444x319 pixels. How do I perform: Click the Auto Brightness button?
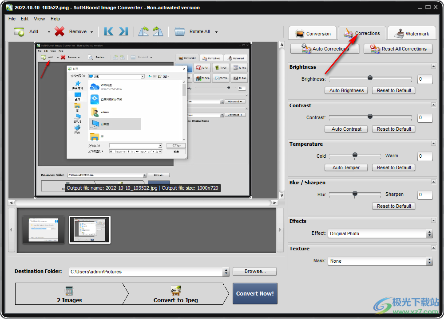tap(346, 90)
